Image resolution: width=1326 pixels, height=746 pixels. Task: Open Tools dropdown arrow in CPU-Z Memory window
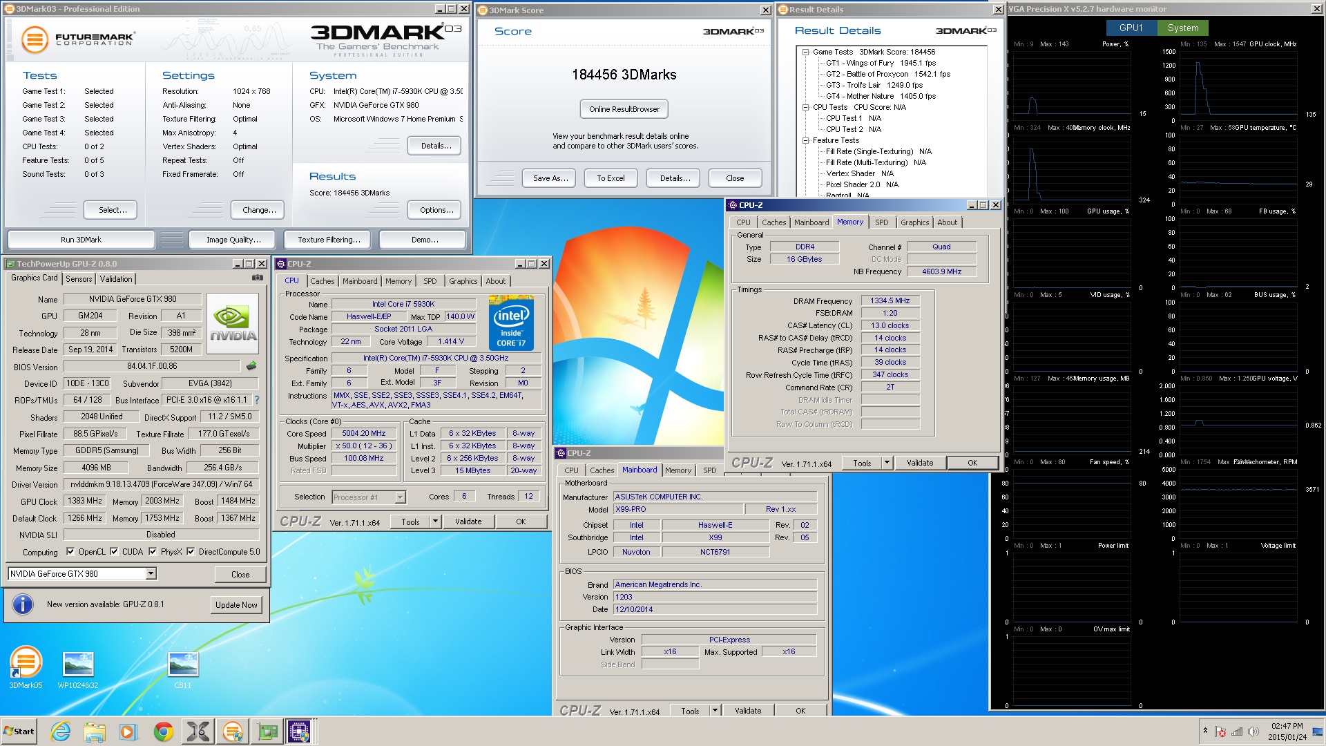point(887,463)
